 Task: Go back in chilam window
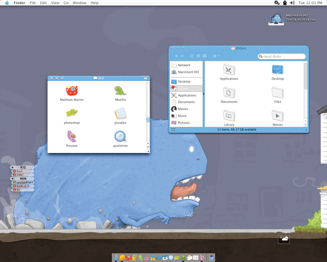click(x=176, y=56)
